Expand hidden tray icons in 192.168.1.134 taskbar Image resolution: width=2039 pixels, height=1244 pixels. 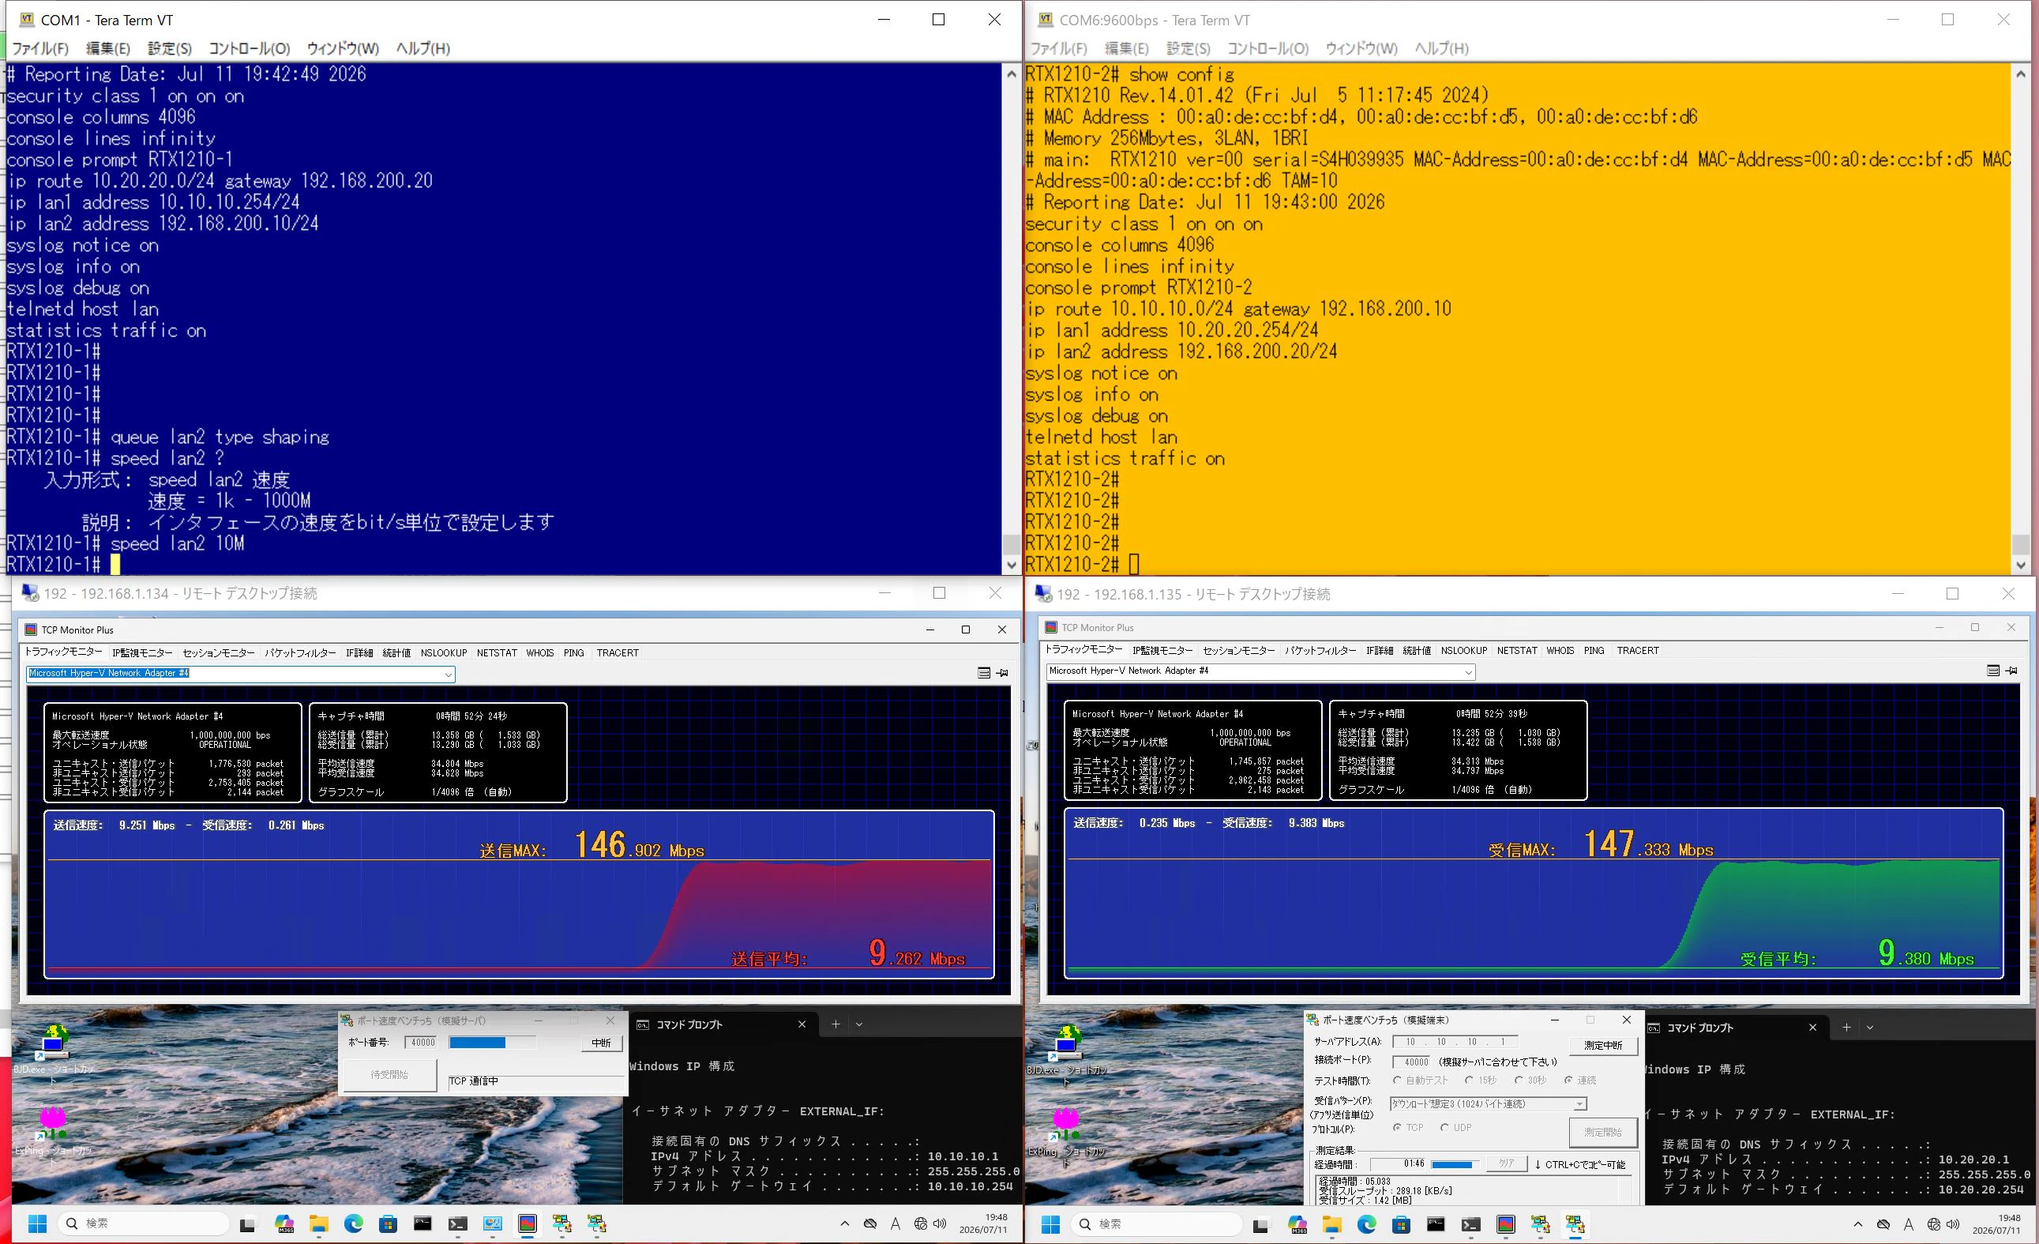844,1223
